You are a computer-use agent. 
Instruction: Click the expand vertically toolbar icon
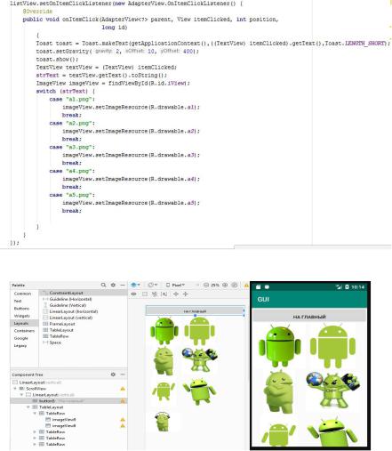click(186, 294)
